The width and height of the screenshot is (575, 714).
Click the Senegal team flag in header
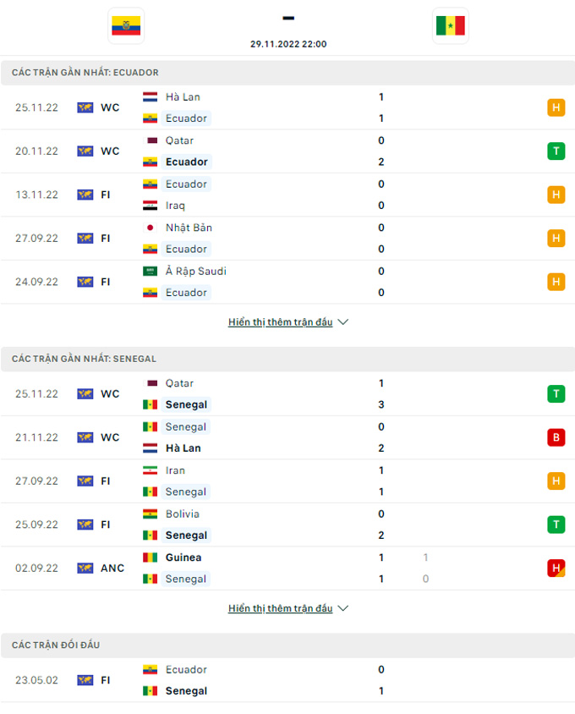coord(450,26)
